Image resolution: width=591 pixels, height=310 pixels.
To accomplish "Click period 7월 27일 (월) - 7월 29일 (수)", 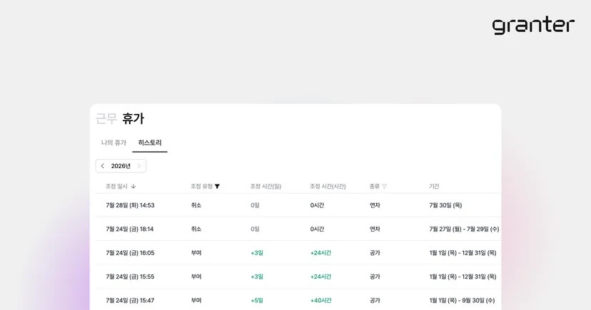I will pyautogui.click(x=464, y=229).
